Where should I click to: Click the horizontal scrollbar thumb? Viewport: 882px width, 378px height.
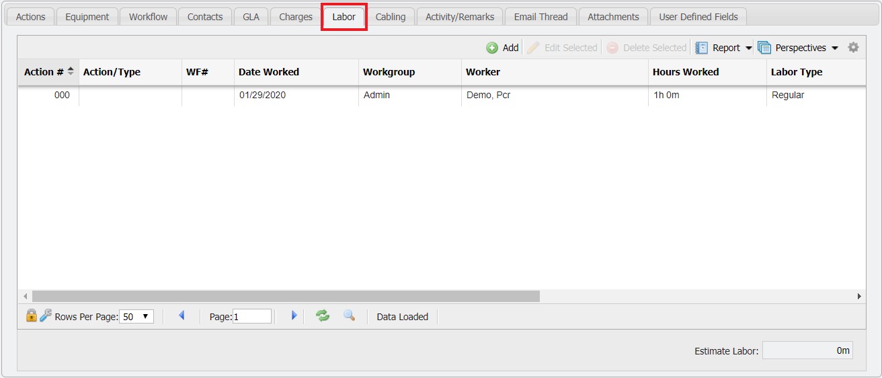click(286, 296)
